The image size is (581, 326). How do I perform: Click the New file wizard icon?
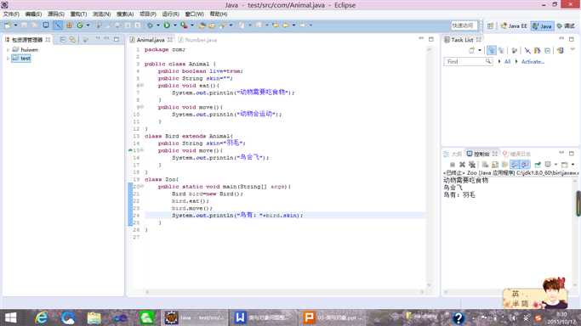click(8, 25)
